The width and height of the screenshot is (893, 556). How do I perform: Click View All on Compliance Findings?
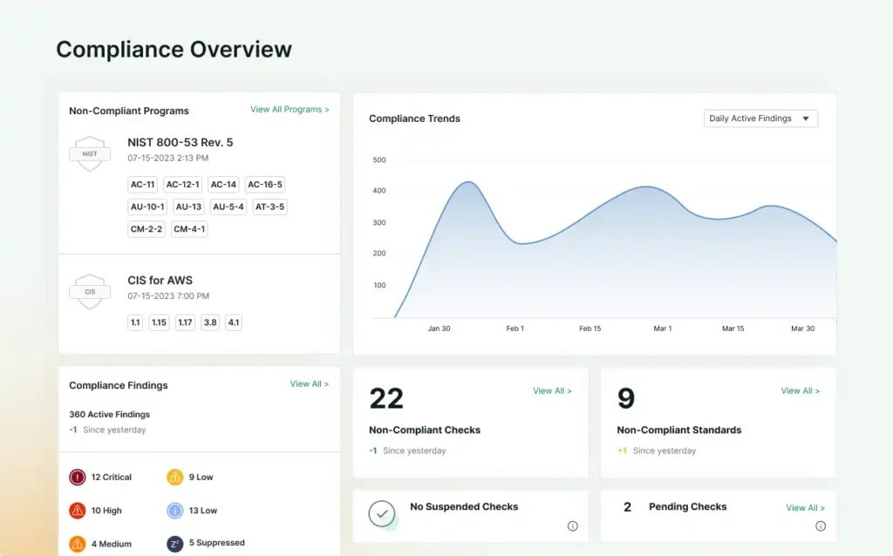click(310, 383)
